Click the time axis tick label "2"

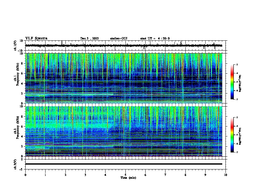65,175
